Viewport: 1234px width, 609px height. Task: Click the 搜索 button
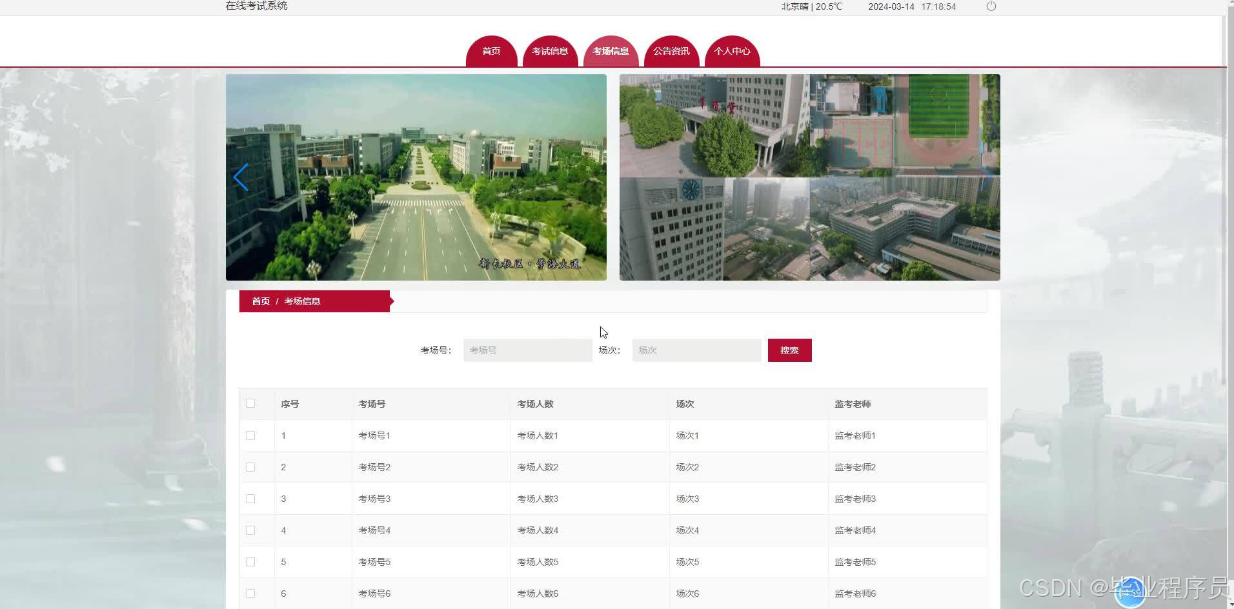(789, 350)
